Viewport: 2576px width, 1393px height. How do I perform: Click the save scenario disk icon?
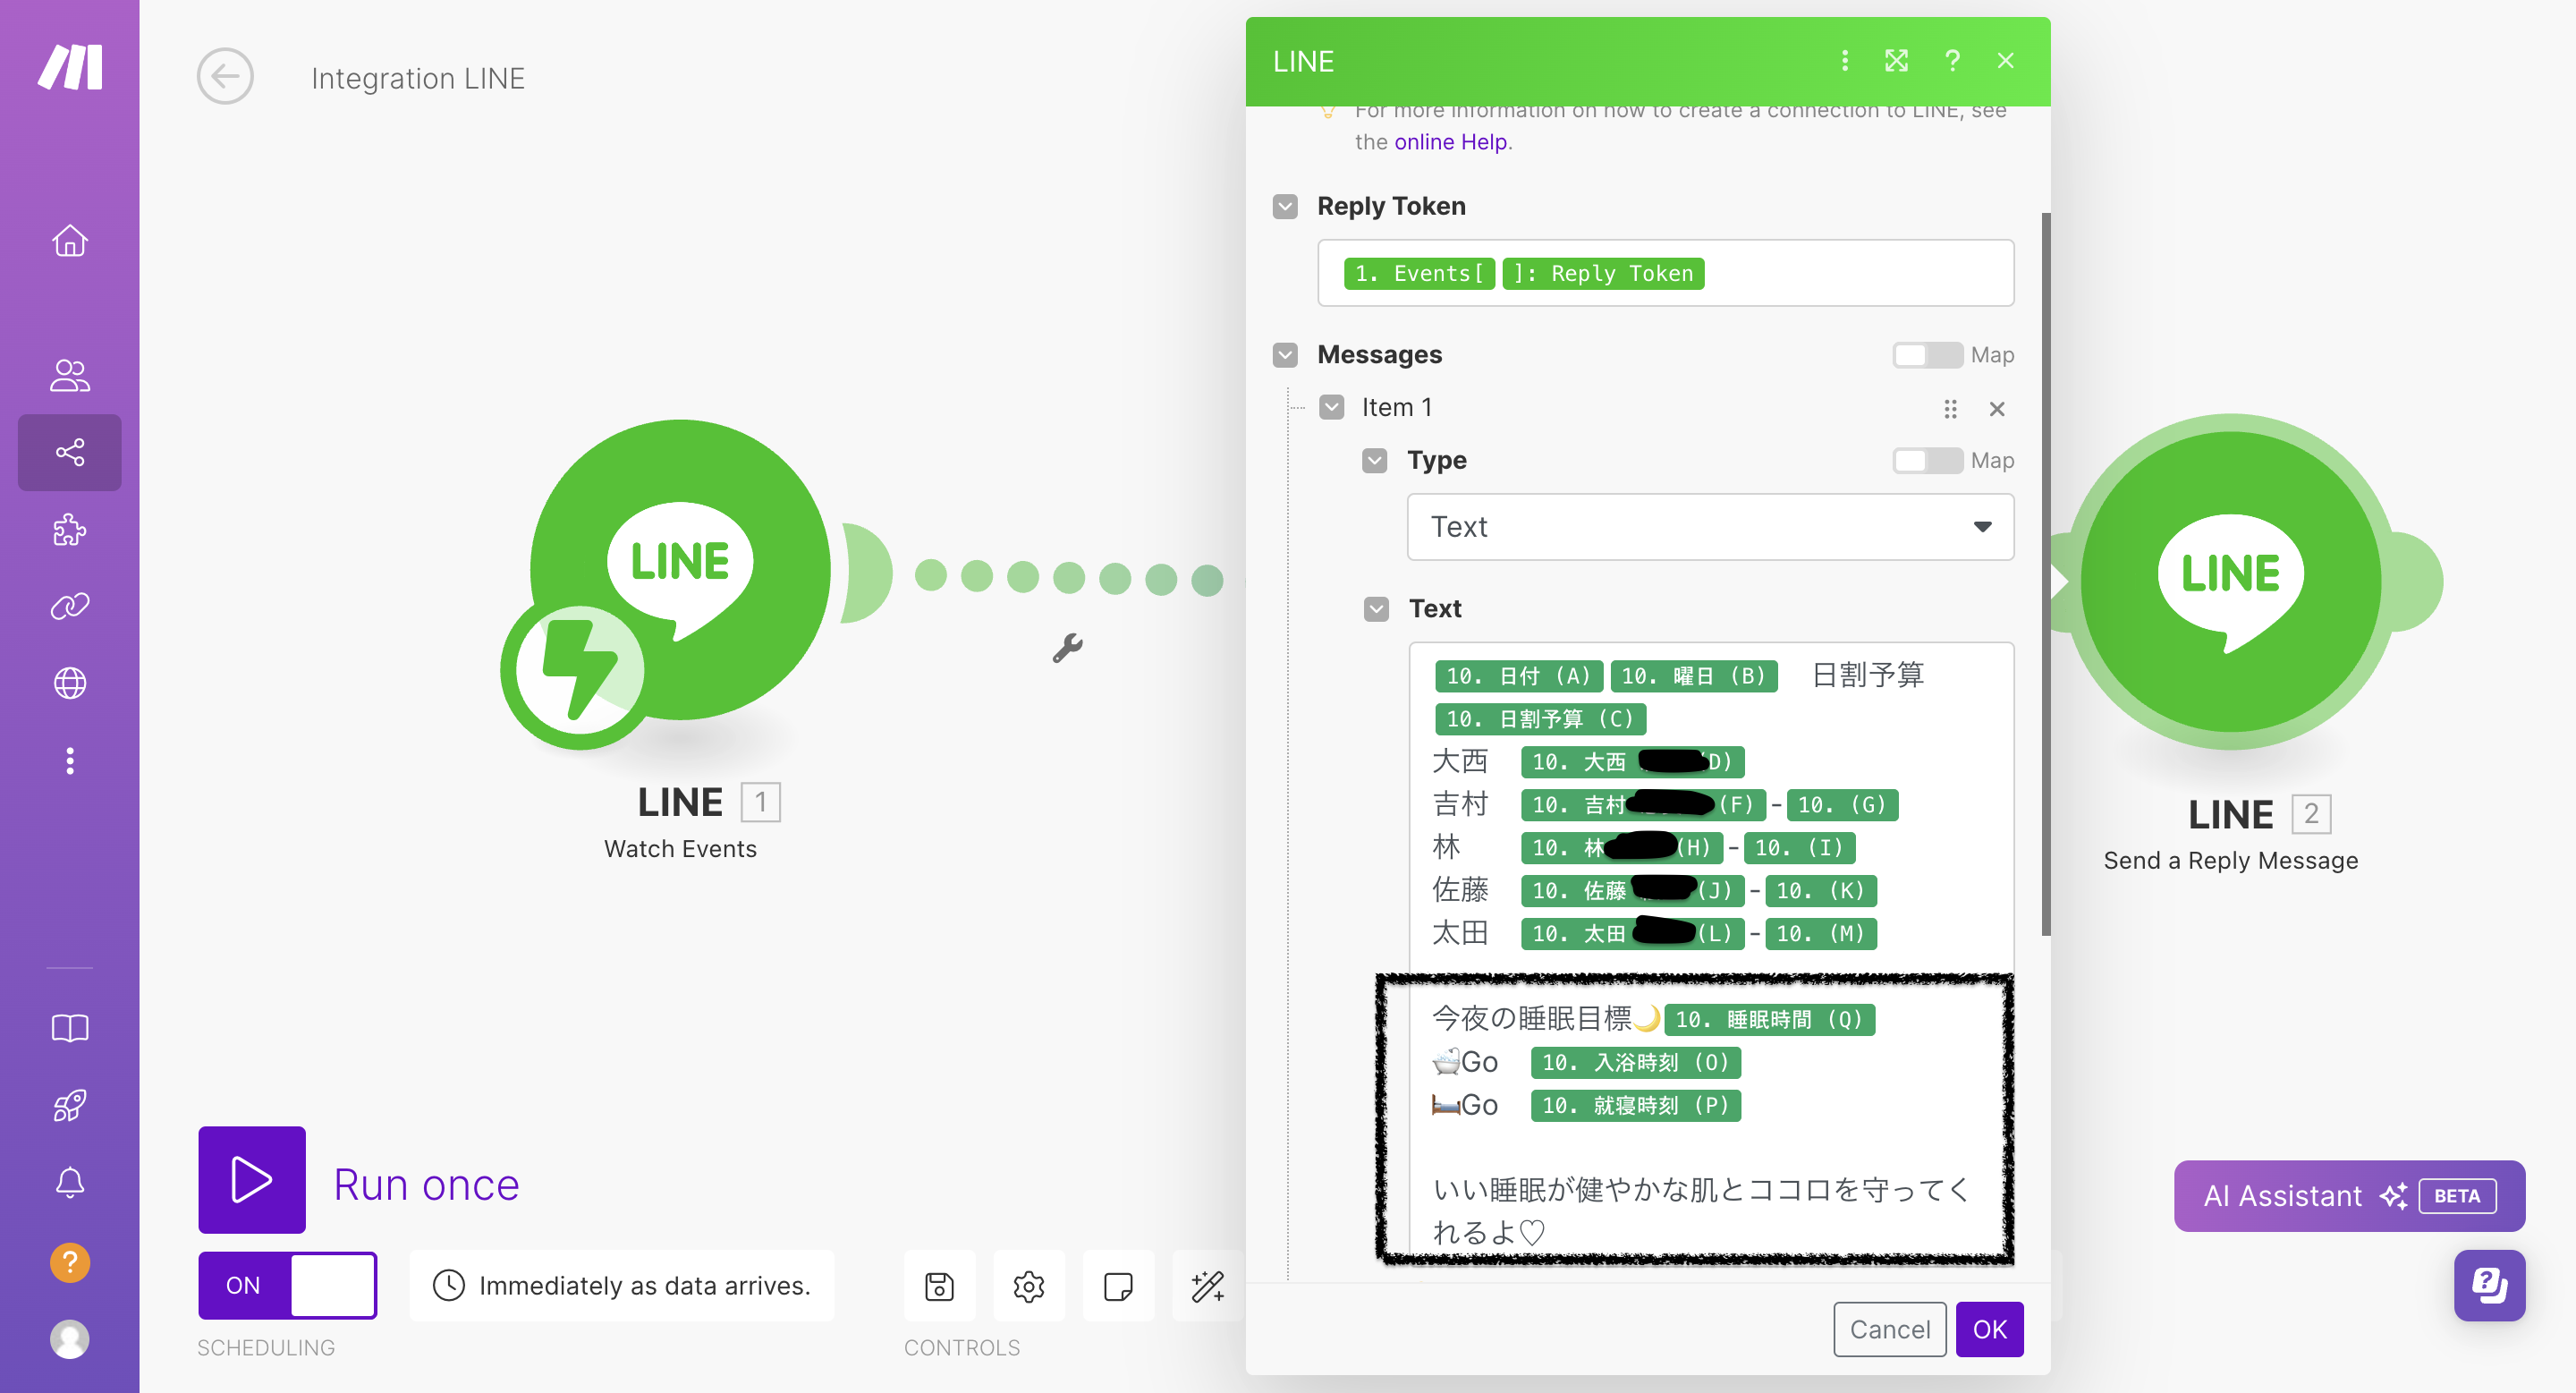click(938, 1286)
